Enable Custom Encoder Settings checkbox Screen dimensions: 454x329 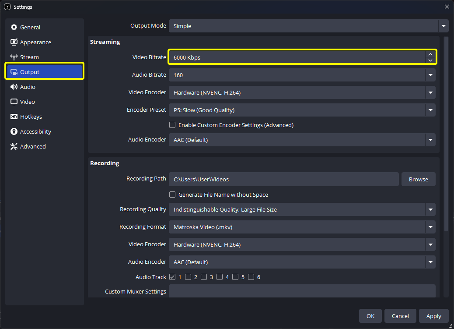pos(172,125)
